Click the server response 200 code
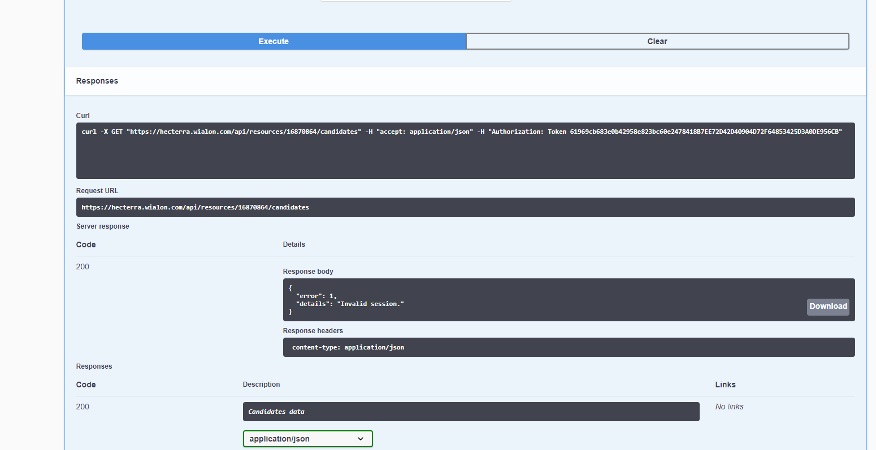The width and height of the screenshot is (876, 450). 83,266
